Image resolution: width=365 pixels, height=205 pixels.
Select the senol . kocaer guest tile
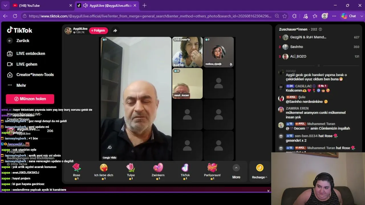point(187,83)
